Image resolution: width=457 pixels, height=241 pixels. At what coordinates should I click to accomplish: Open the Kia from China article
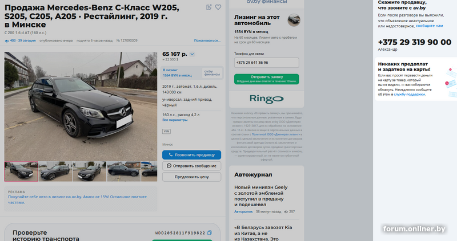pyautogui.click(x=263, y=233)
